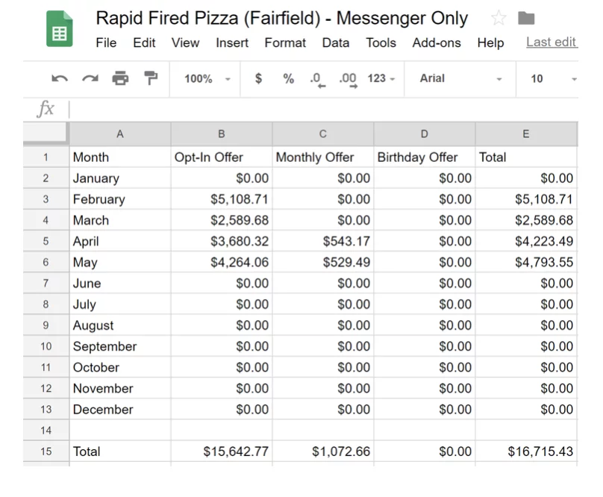Viewport: 603px width, 497px height.
Task: Select column B header
Action: [x=222, y=134]
